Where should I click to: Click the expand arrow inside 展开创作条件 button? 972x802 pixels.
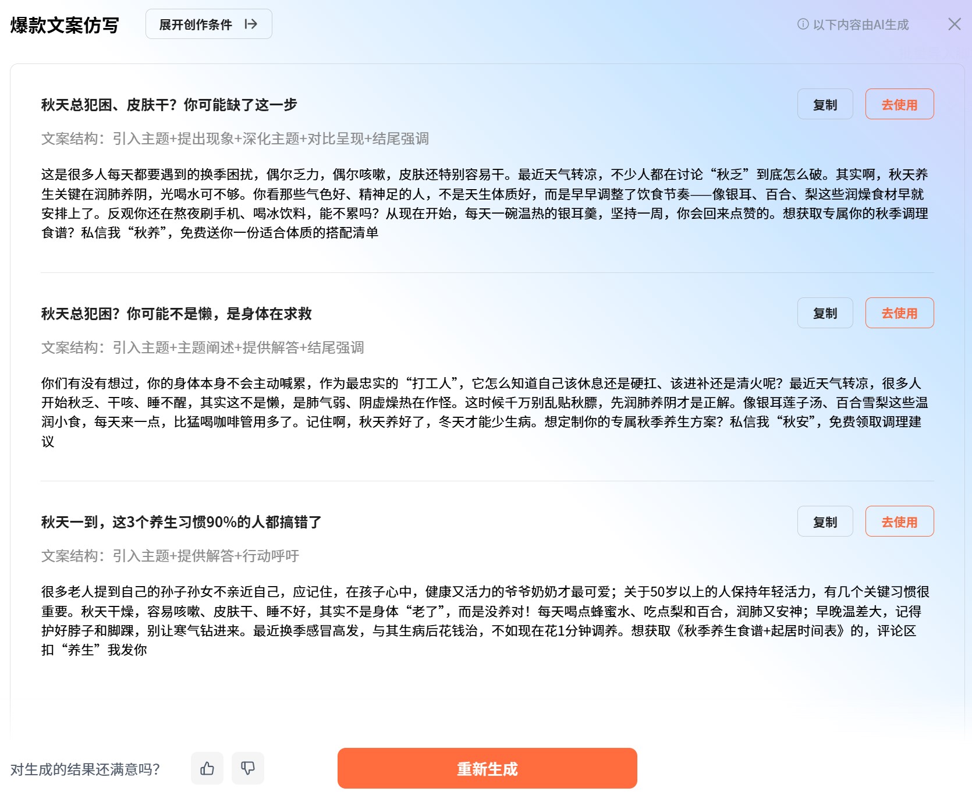[251, 24]
